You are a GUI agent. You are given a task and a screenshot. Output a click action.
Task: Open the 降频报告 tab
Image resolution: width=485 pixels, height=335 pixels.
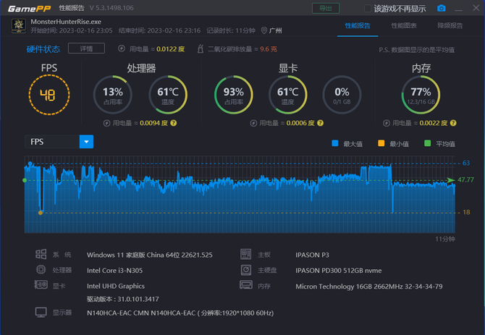click(450, 25)
